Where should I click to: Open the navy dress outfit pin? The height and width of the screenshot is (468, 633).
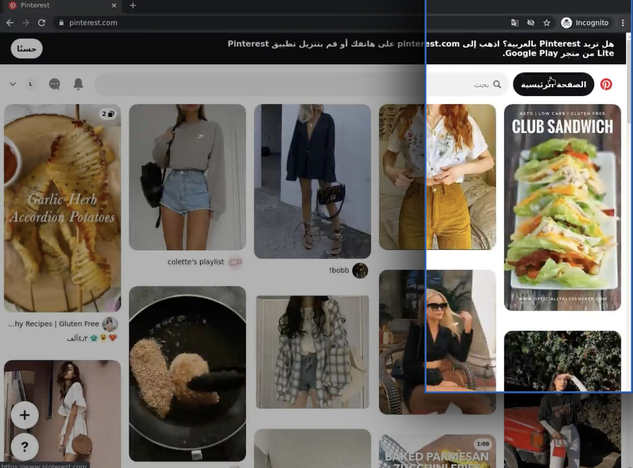click(x=312, y=181)
